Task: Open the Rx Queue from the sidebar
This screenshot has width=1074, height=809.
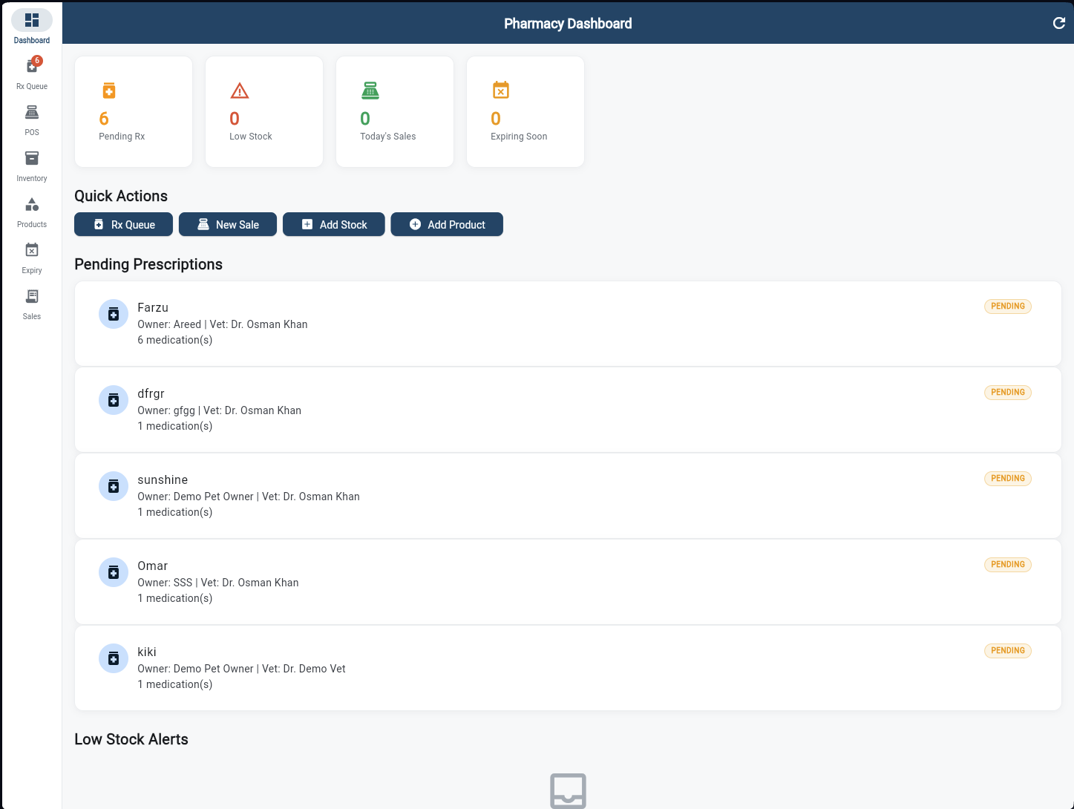Action: pyautogui.click(x=31, y=67)
